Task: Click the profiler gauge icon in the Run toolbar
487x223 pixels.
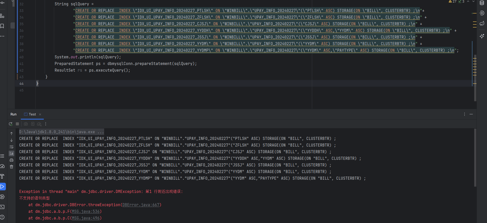Action: [39, 124]
